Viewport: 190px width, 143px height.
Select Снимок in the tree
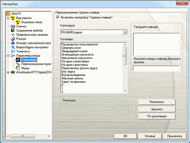click(x=22, y=26)
